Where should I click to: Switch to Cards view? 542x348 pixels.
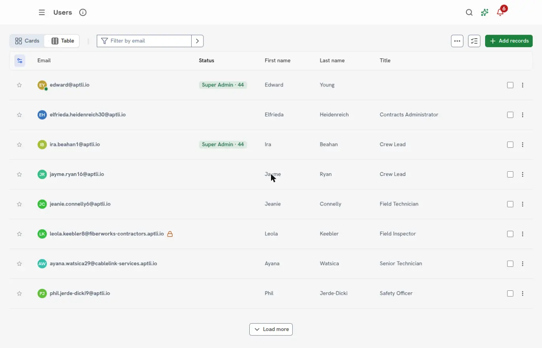27,41
